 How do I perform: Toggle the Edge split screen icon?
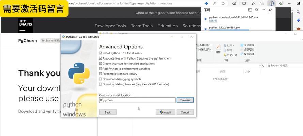(244, 3)
